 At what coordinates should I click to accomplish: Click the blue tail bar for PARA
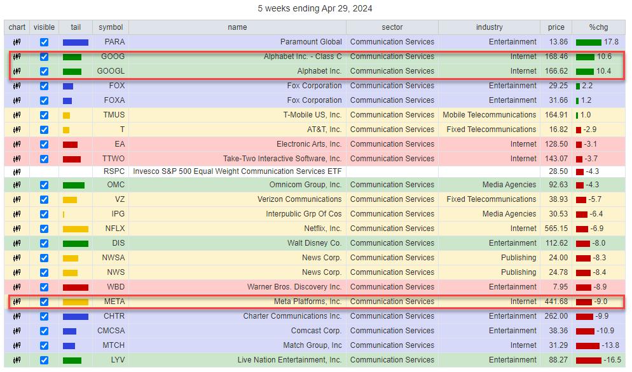click(x=75, y=42)
